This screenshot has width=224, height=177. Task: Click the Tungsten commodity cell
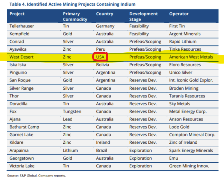(72, 111)
